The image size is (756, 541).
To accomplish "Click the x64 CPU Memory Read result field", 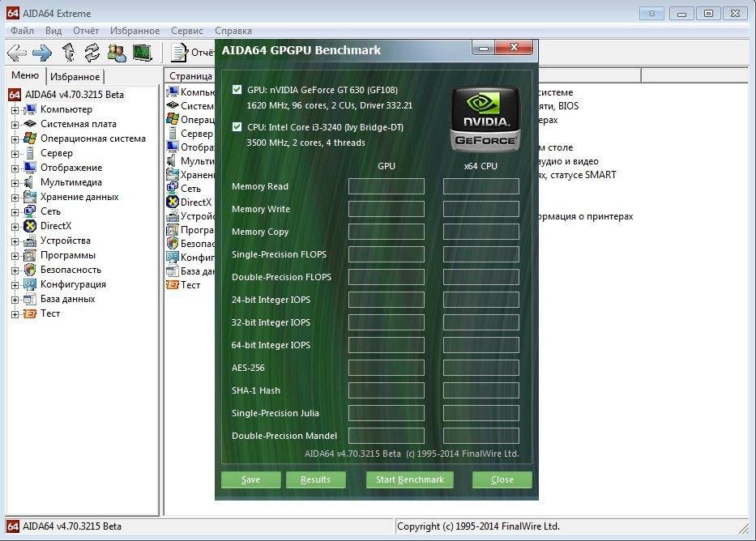I will click(x=481, y=186).
